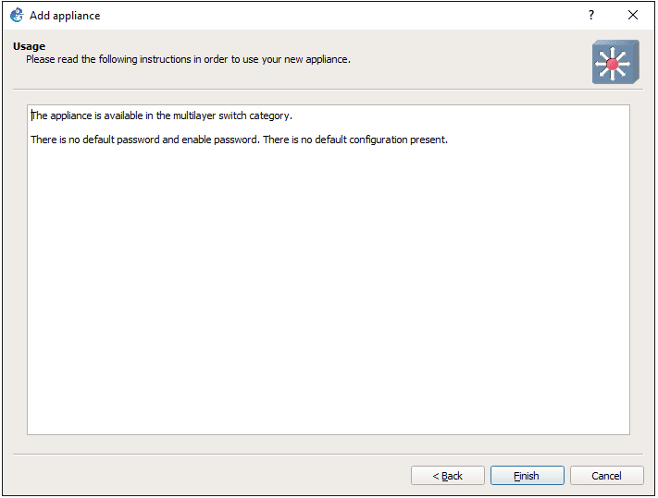Click the multilayer switch appliance icon
Screen dimensions: 658x498
[615, 62]
